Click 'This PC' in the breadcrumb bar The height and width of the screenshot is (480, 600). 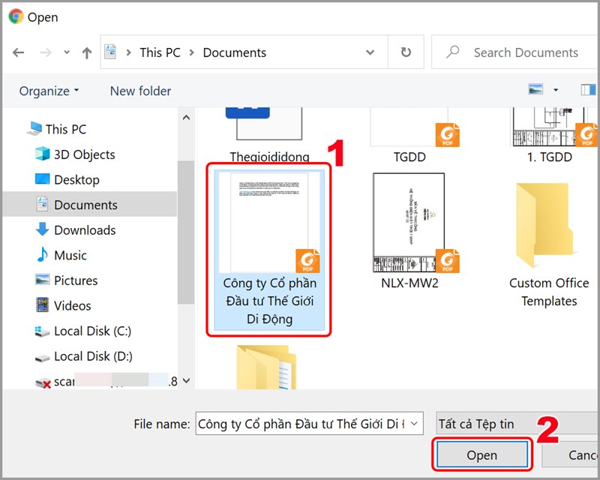[160, 52]
